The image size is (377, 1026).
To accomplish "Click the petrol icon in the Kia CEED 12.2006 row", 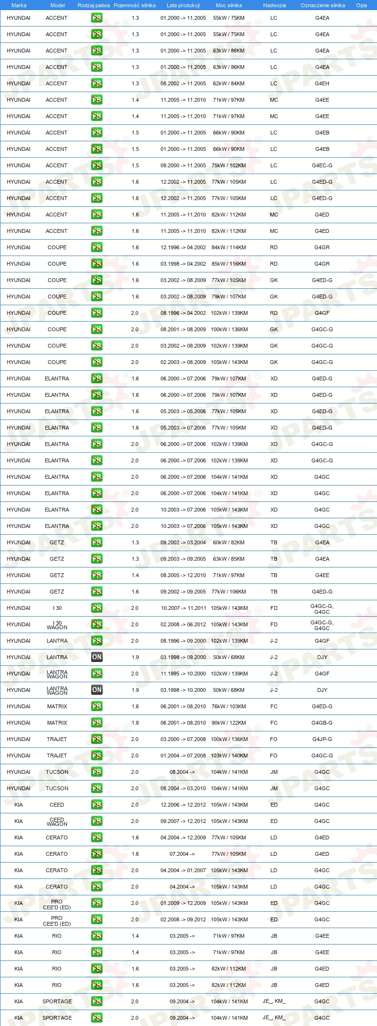I will tap(96, 805).
